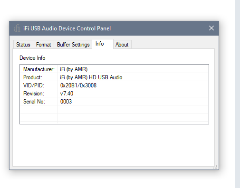Viewport: 240px width, 188px height.
Task: Click the iFi logo icon in title bar
Action: pos(17,28)
